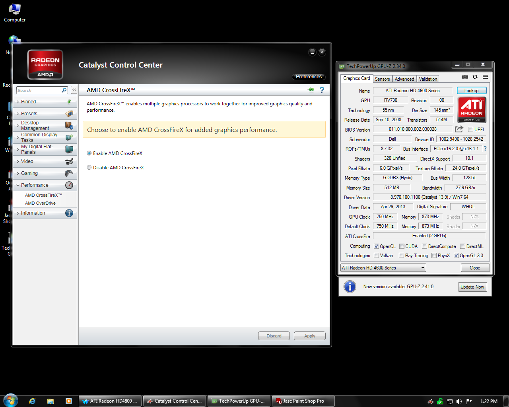This screenshot has height=407, width=509.
Task: Switch to the Graphics Card tab in GPU-Z
Action: point(357,78)
